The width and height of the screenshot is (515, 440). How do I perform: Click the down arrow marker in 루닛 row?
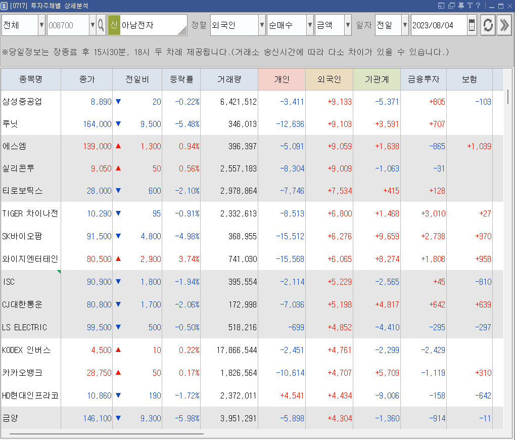click(119, 123)
